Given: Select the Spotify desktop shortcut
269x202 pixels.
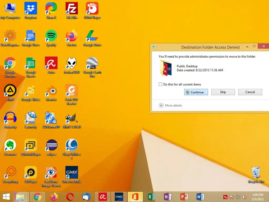Looking at the screenshot, I should (51, 38).
